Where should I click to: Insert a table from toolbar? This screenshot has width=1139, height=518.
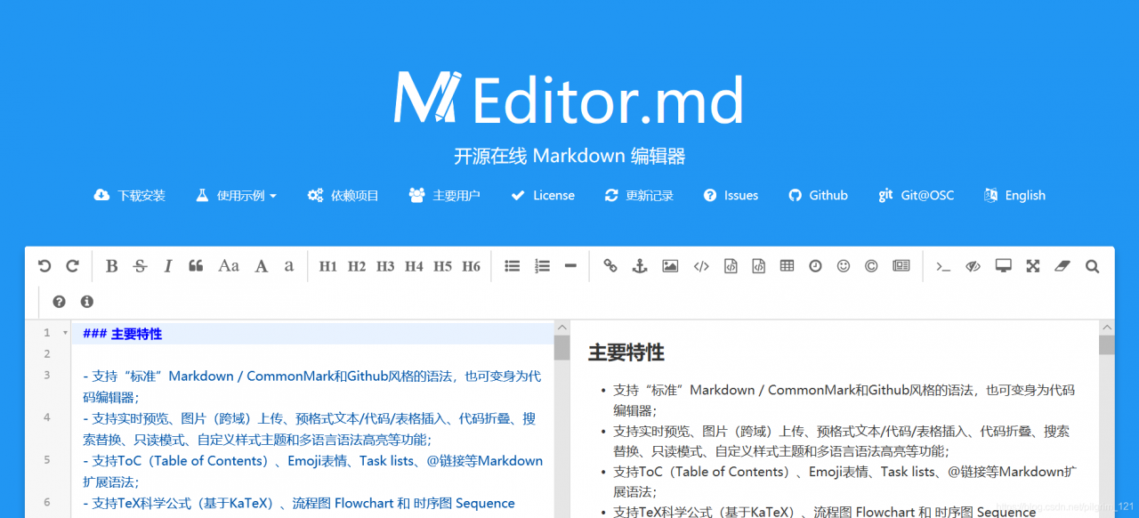787,265
